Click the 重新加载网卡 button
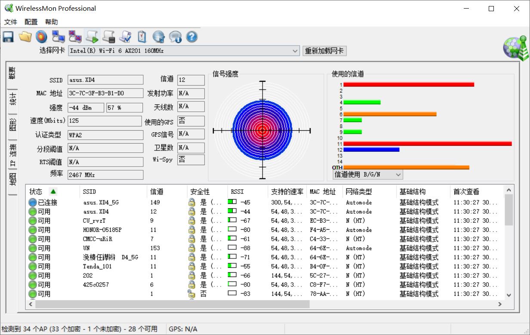Image resolution: width=530 pixels, height=335 pixels. (324, 51)
